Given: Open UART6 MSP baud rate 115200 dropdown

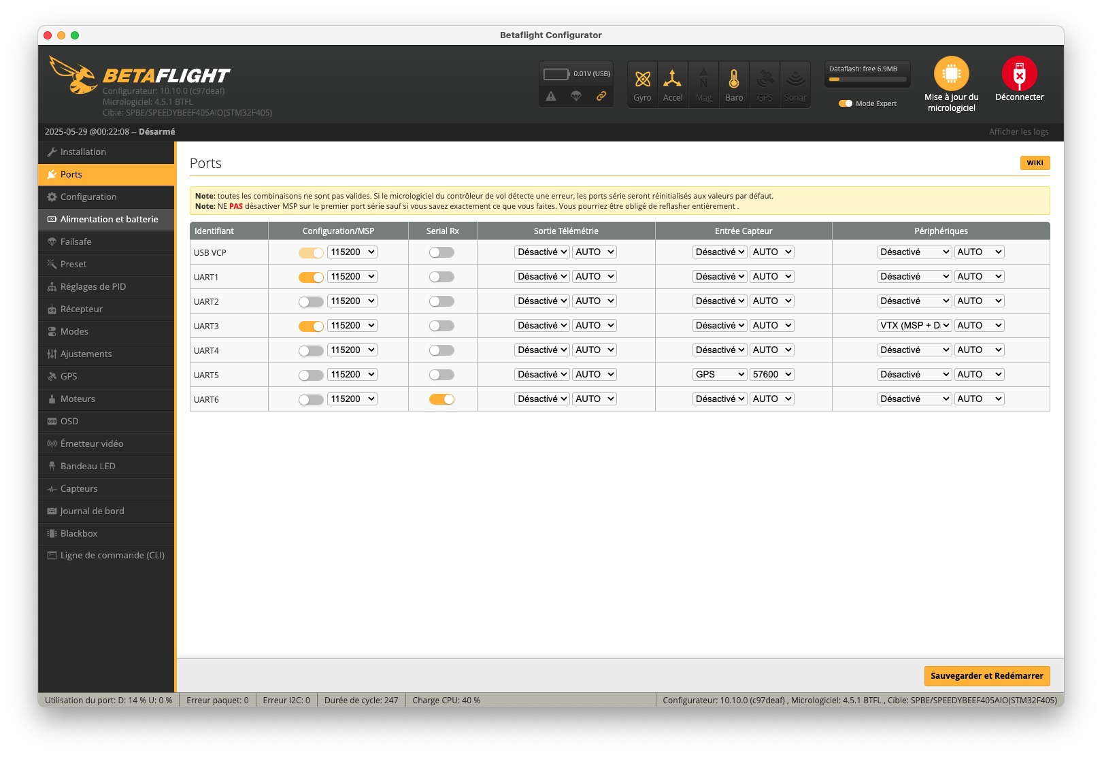Looking at the screenshot, I should click(x=352, y=399).
